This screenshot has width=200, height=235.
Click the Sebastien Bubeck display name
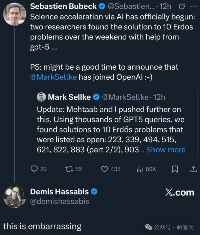pyautogui.click(x=63, y=6)
